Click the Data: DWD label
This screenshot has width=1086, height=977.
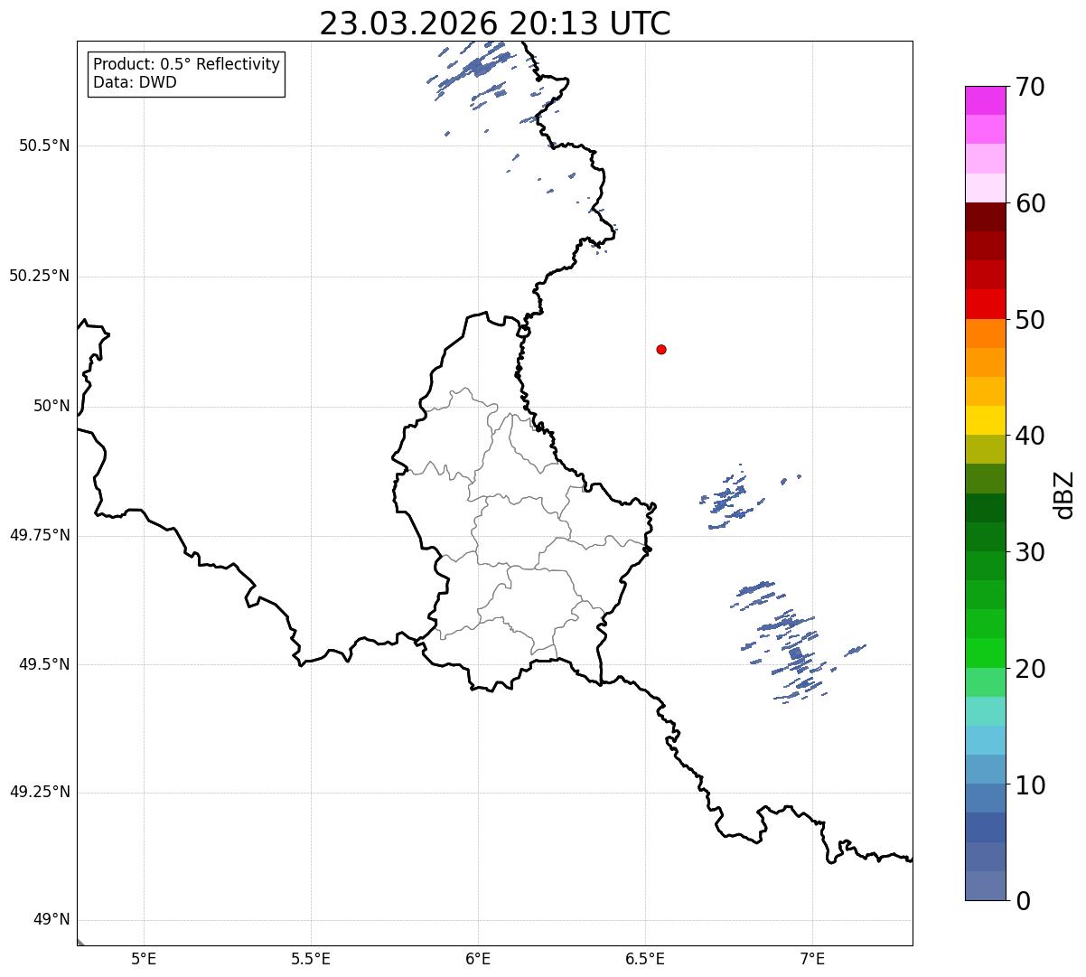(x=135, y=83)
